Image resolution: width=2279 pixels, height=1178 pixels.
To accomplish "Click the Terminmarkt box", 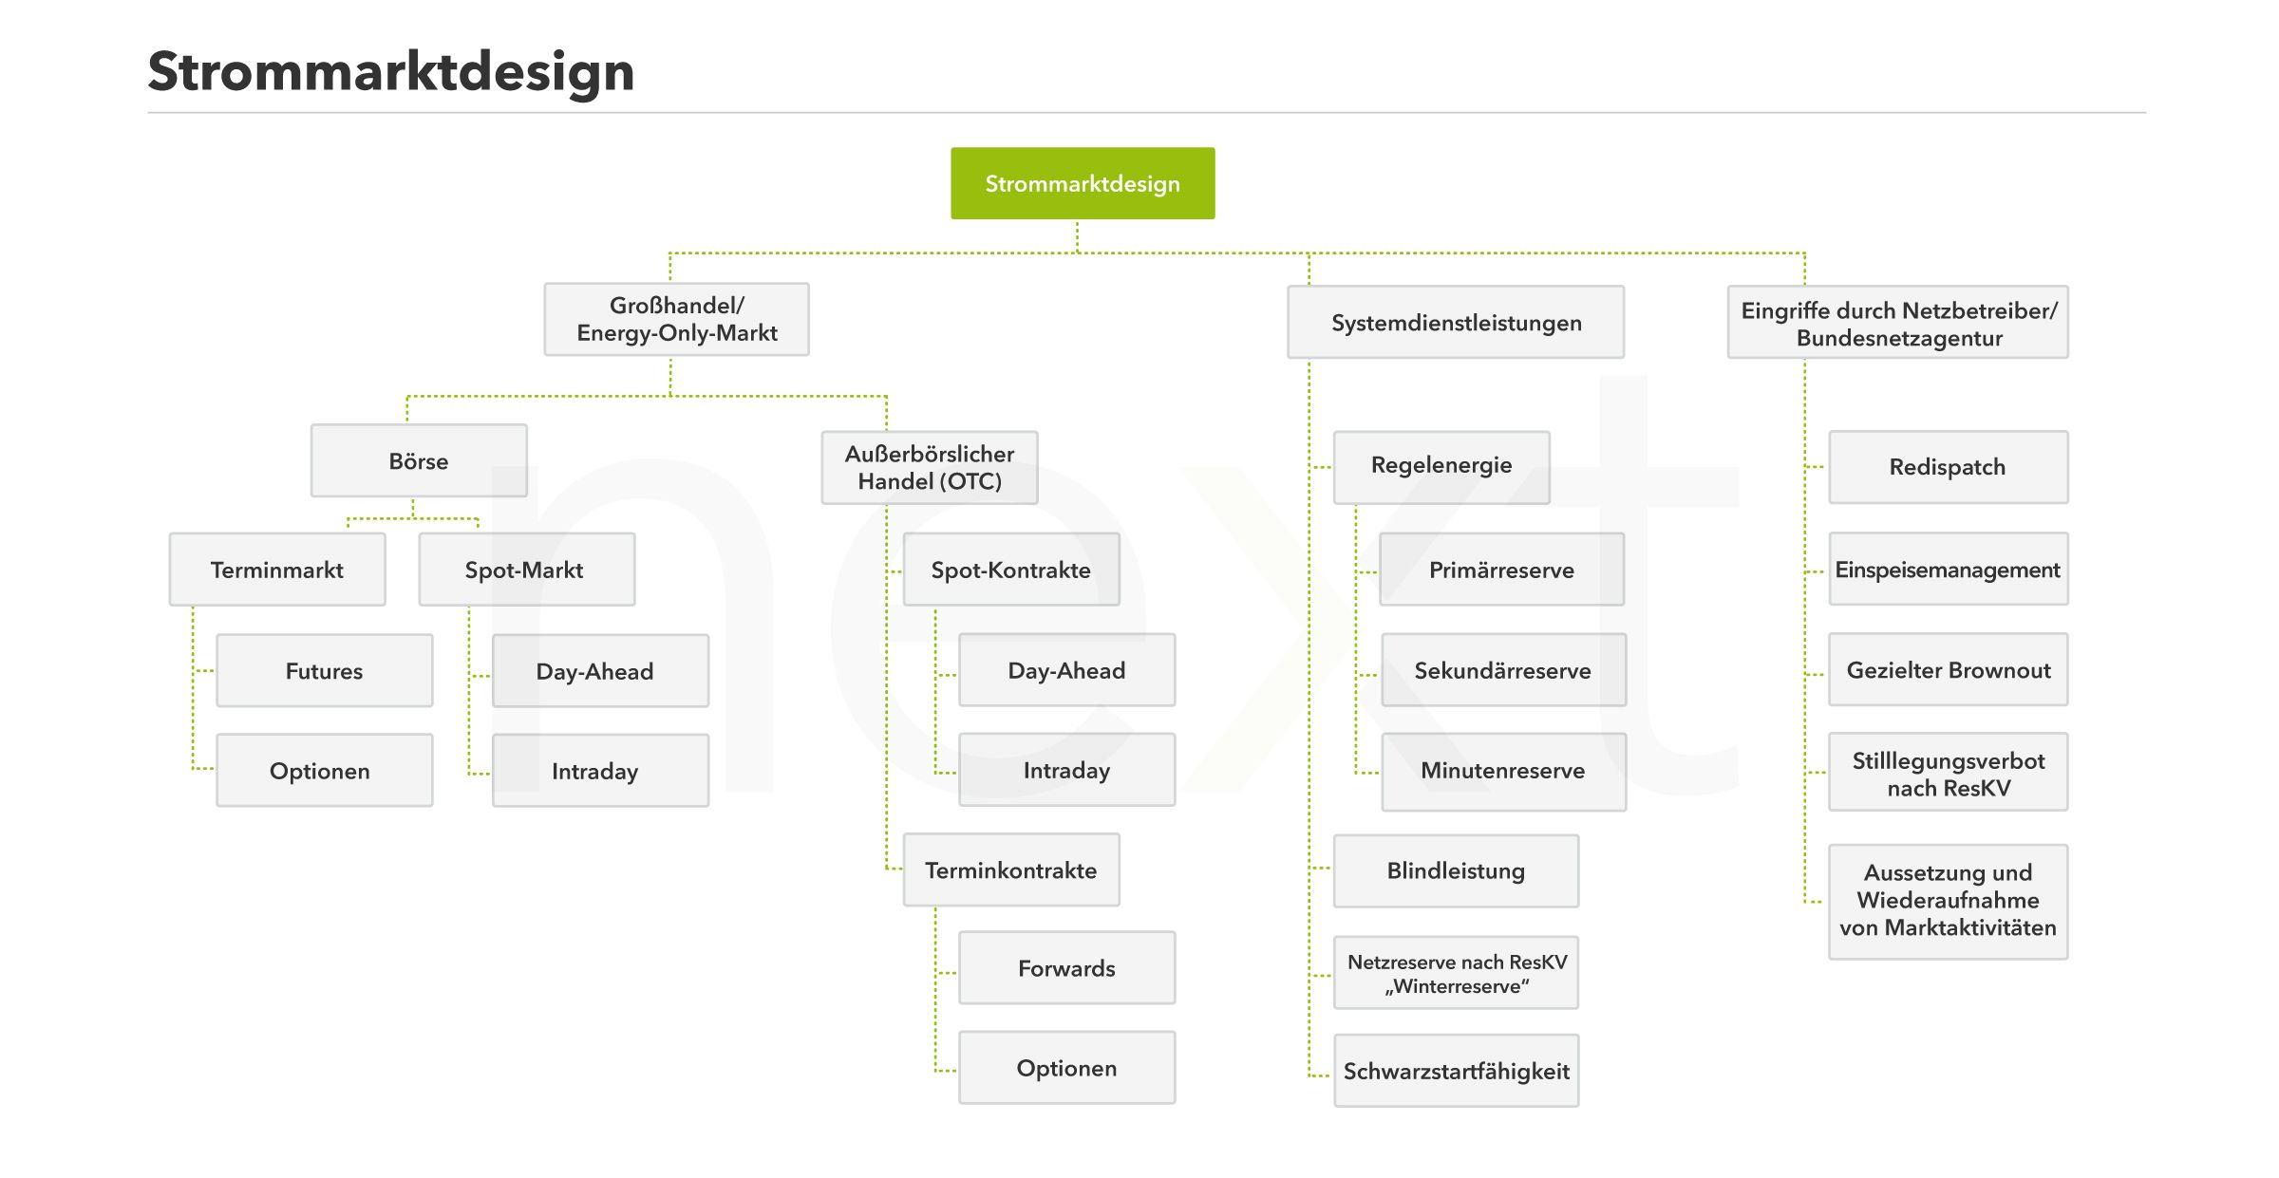I will coord(277,570).
